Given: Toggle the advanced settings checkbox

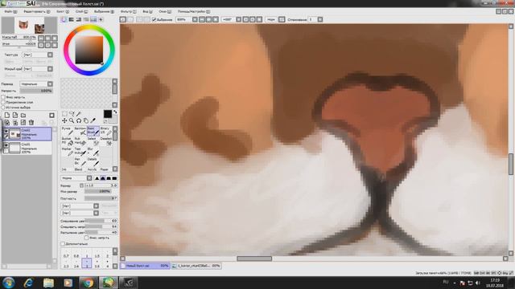Looking at the screenshot, I should (63, 244).
